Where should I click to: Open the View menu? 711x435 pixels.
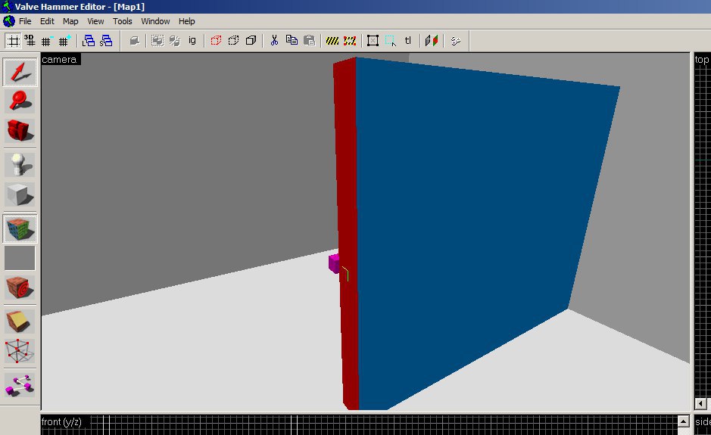(x=95, y=21)
